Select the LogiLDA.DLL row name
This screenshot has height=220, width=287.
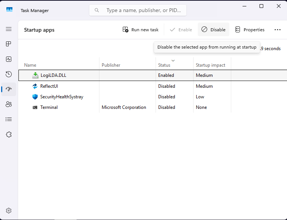[x=53, y=75]
